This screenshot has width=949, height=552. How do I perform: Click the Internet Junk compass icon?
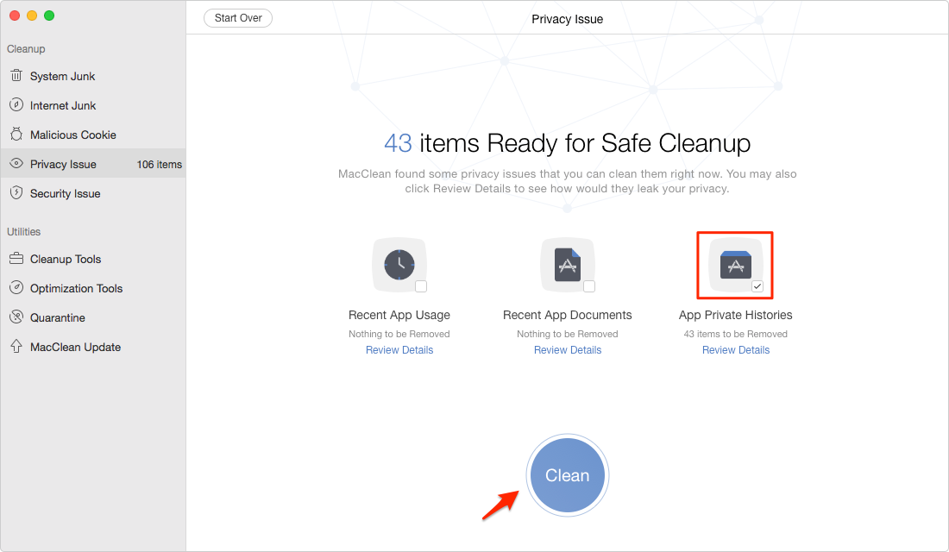(x=16, y=105)
